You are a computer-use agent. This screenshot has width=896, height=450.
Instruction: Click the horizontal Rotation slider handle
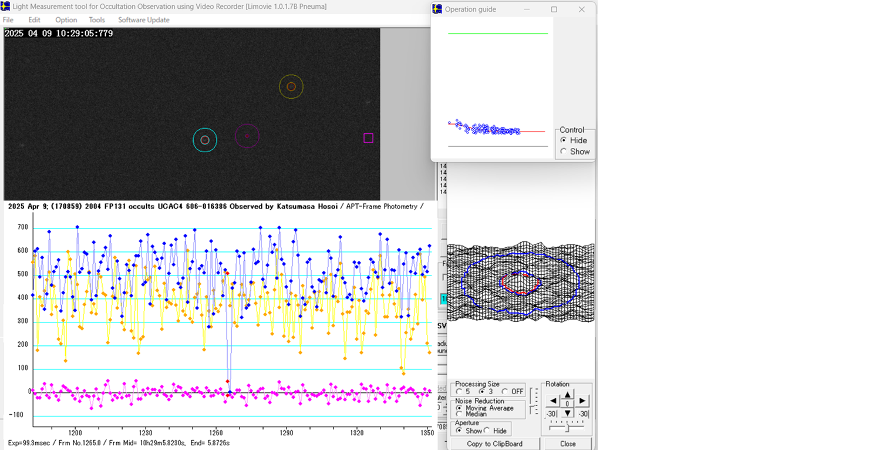tap(566, 428)
